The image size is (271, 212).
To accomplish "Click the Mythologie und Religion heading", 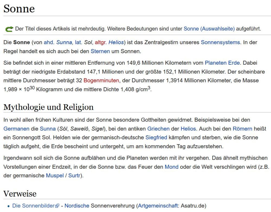I will click(x=49, y=107).
